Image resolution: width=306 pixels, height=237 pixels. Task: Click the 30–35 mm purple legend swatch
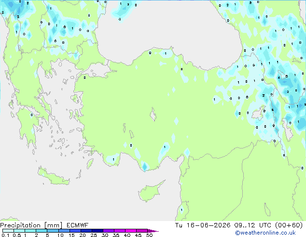point(109,231)
